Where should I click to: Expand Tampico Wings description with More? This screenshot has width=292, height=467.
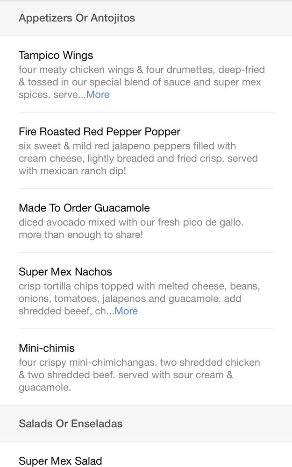pyautogui.click(x=98, y=95)
